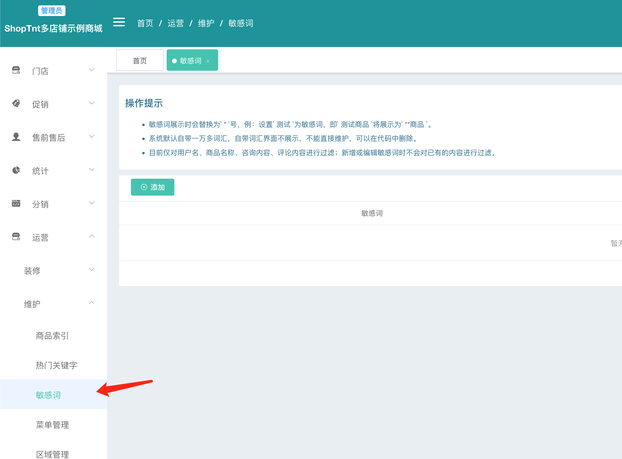Click the 运营 operations icon
This screenshot has width=622, height=459.
(x=16, y=237)
